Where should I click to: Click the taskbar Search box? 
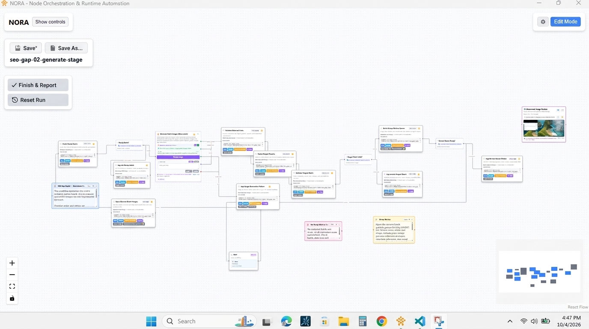209,321
